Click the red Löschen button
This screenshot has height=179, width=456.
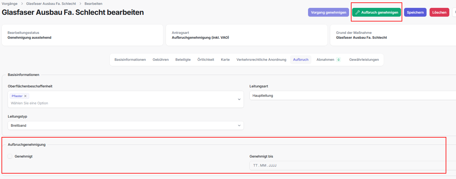coord(439,12)
